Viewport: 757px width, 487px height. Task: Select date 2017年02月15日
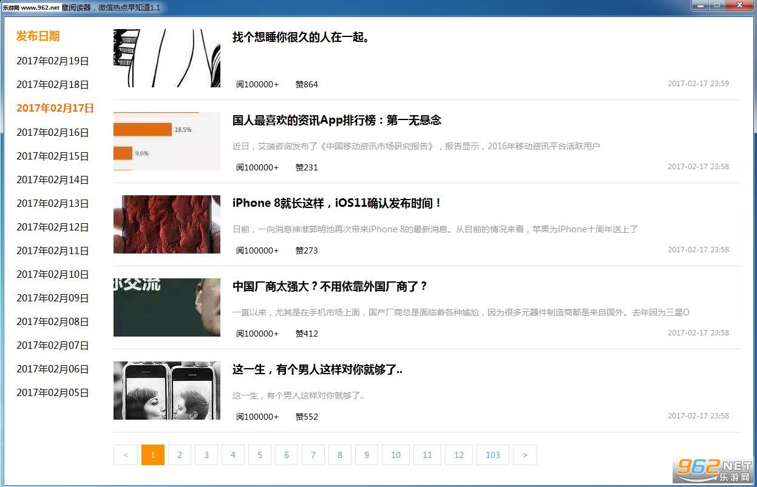53,156
